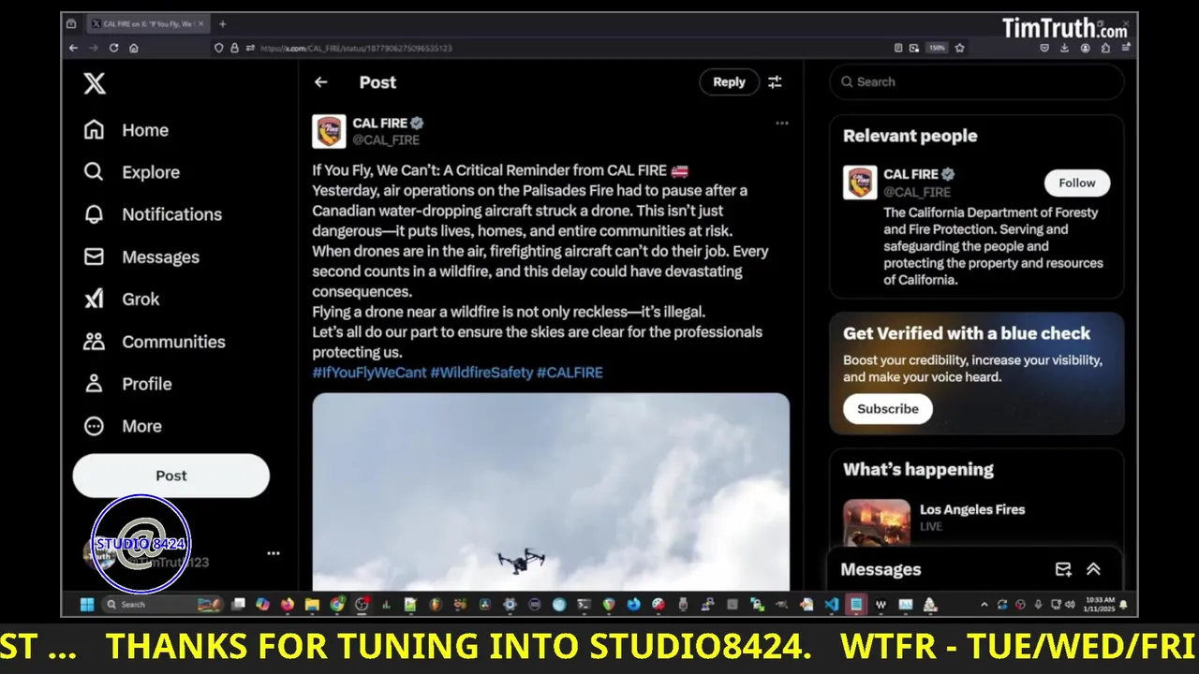Click the CAL FIRE avatar on the post
The height and width of the screenshot is (674, 1199).
[x=329, y=131]
